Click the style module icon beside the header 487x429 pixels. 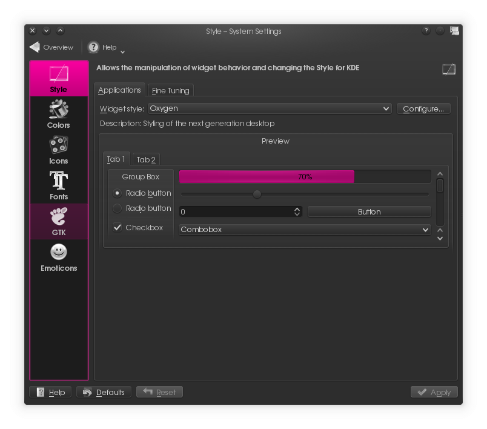point(449,69)
